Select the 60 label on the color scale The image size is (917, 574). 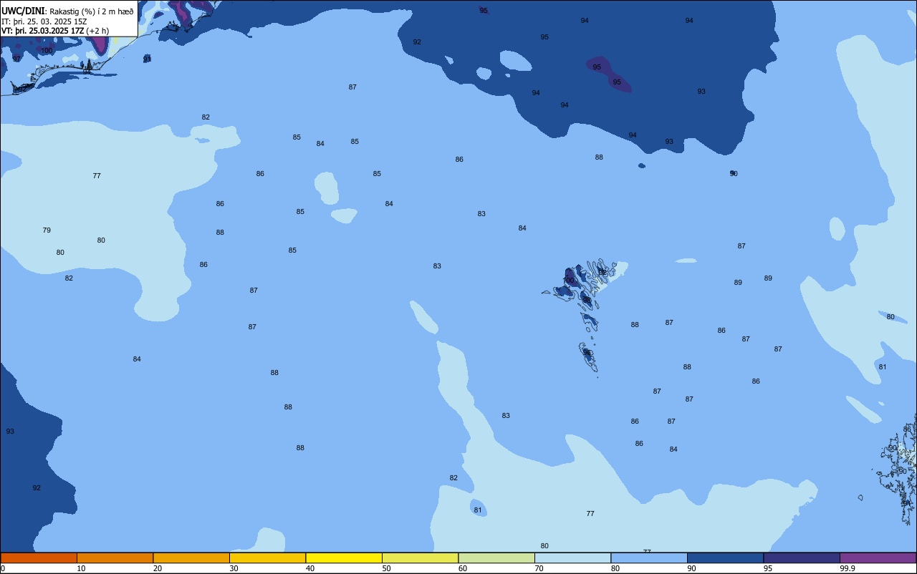point(463,568)
